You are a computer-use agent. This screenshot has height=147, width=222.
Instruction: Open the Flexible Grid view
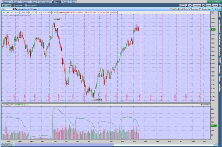coord(31,5)
